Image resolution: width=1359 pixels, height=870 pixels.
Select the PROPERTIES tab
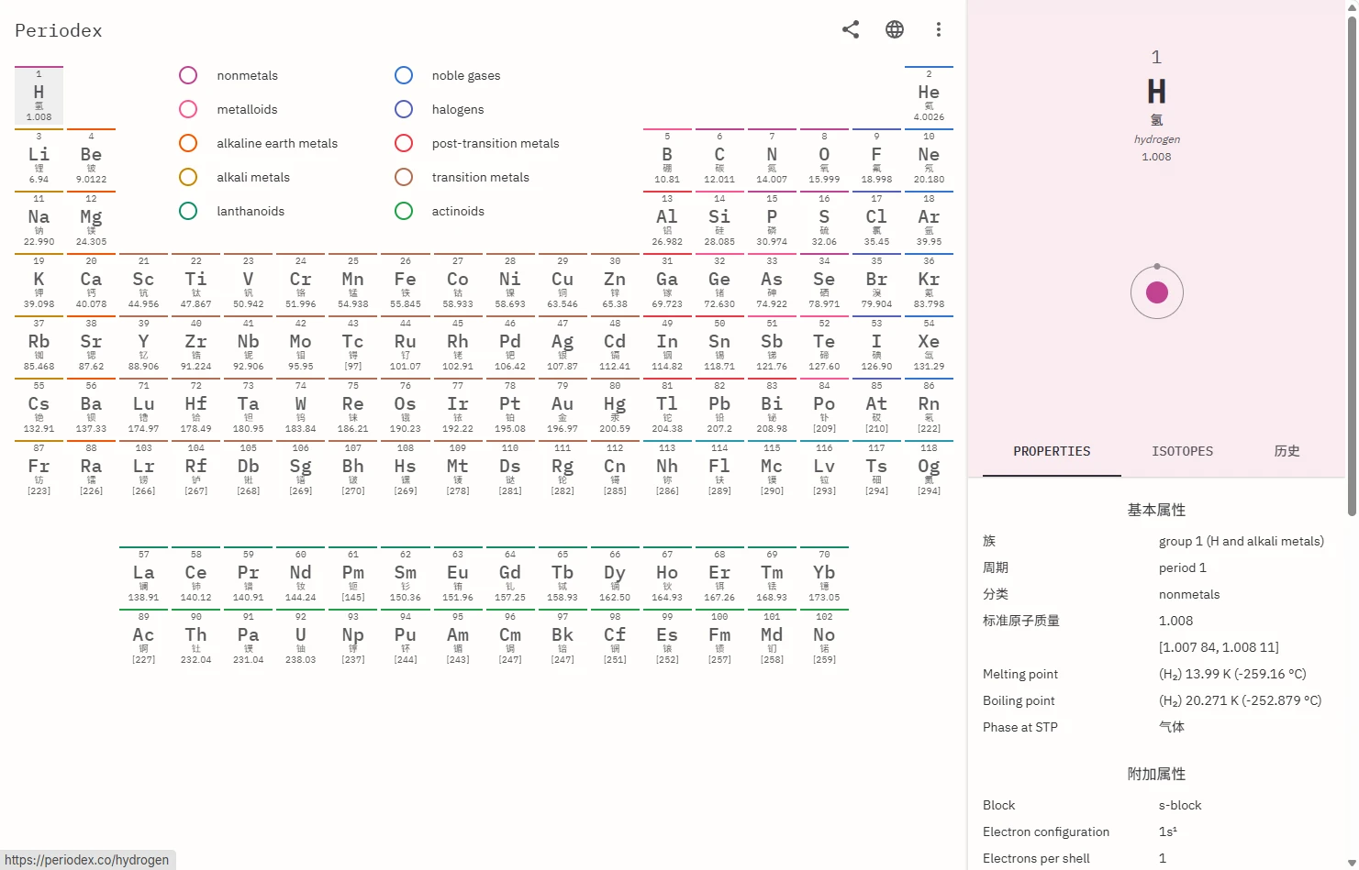pos(1052,451)
